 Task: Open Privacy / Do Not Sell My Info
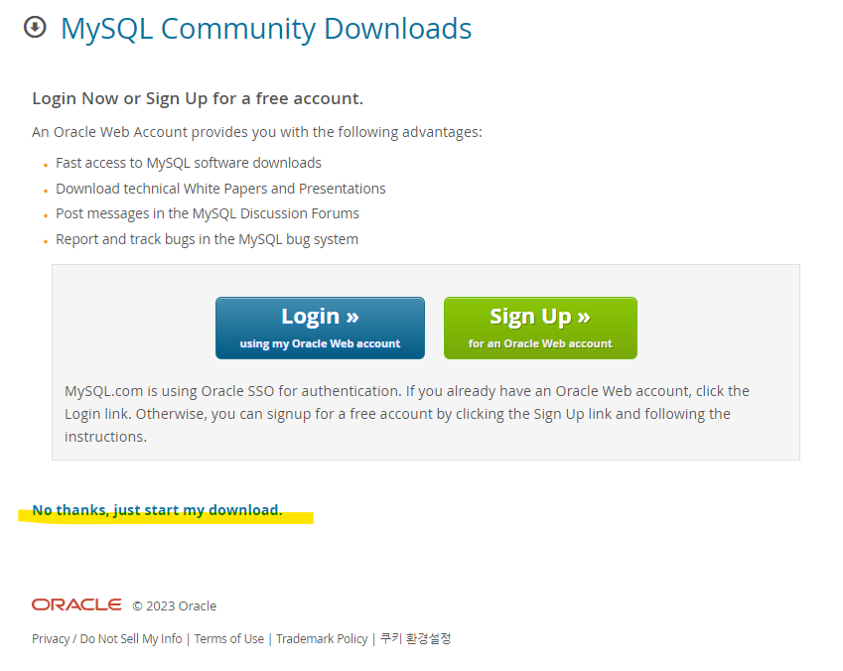(x=107, y=639)
